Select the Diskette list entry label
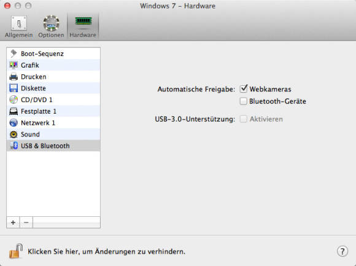 tap(33, 88)
